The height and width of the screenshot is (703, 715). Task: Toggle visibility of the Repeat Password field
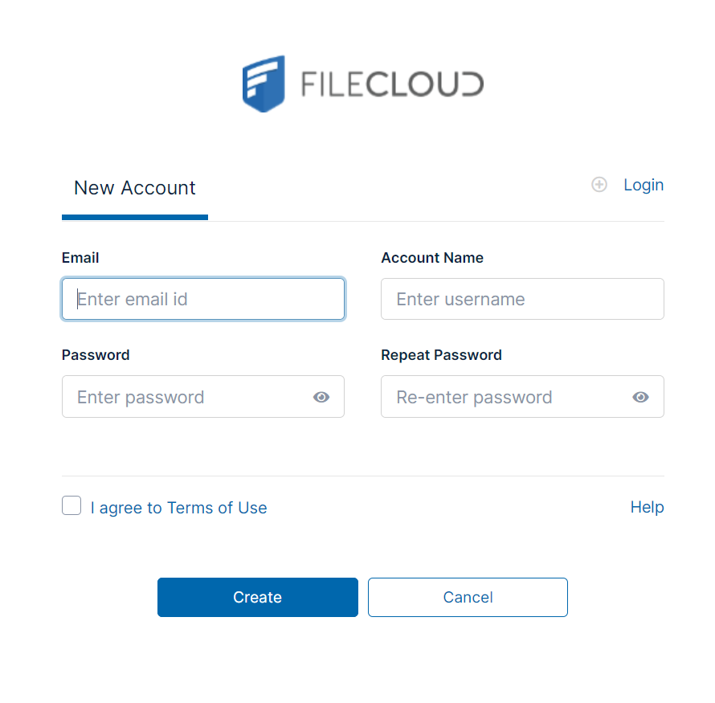point(640,397)
